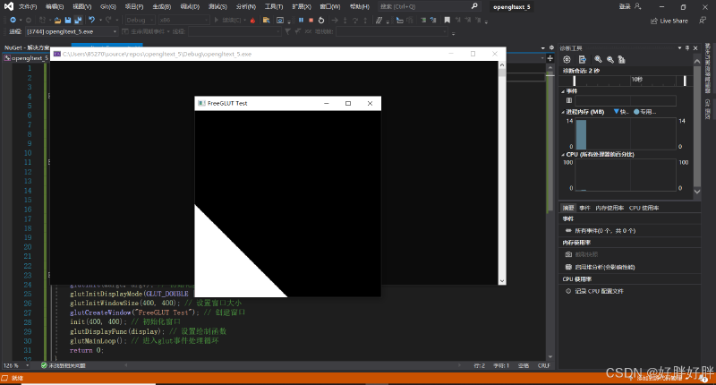Click CRLF line ending indicator
This screenshot has width=716, height=385.
point(543,365)
